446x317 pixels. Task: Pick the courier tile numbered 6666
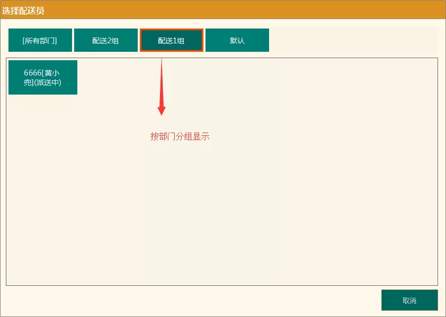click(42, 78)
